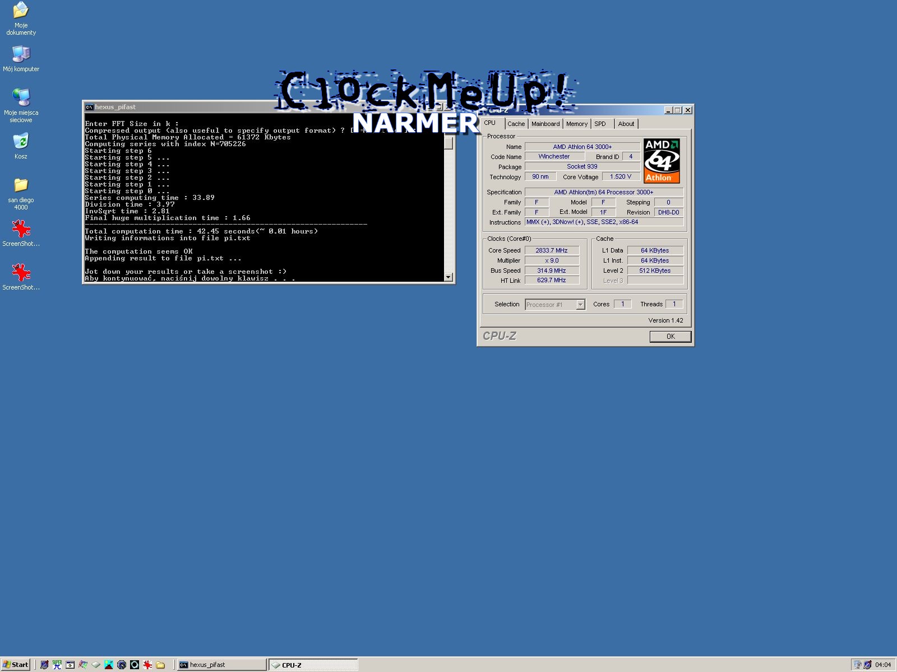This screenshot has width=897, height=672.
Task: Click the 2833.7 MHz core speed value
Action: (x=552, y=250)
